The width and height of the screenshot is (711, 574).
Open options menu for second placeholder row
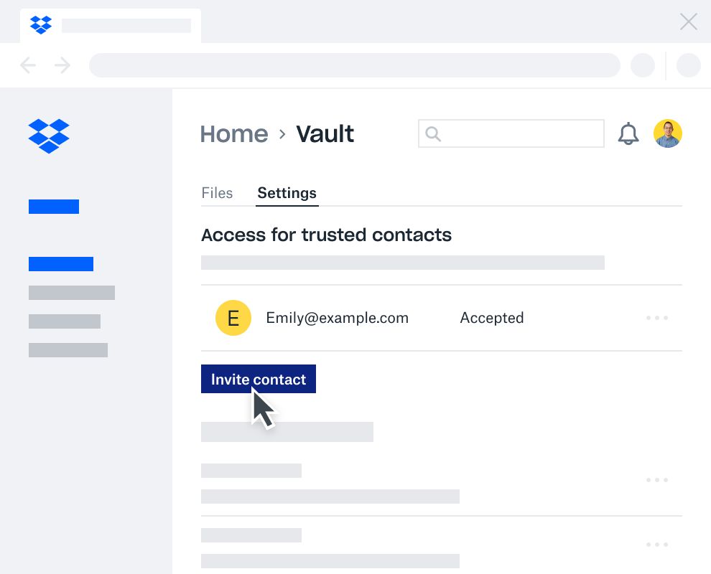pos(656,480)
